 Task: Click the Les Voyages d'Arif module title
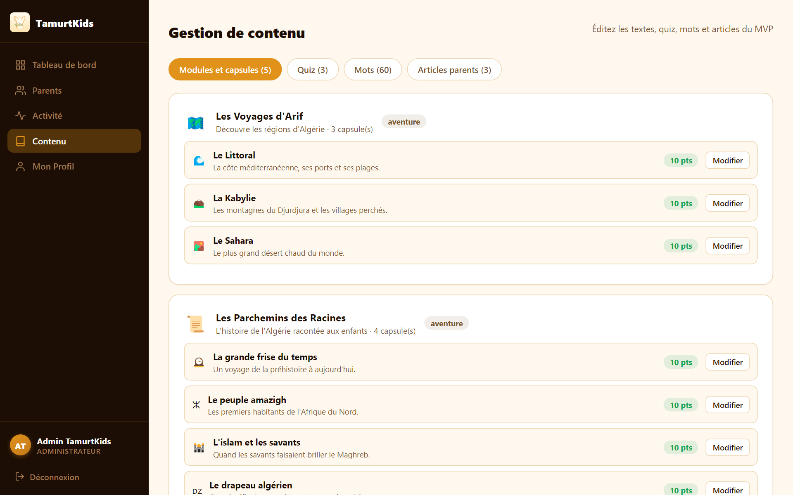click(x=259, y=116)
